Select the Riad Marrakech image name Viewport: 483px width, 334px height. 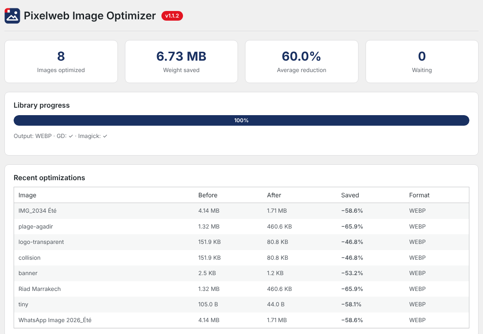click(x=40, y=289)
